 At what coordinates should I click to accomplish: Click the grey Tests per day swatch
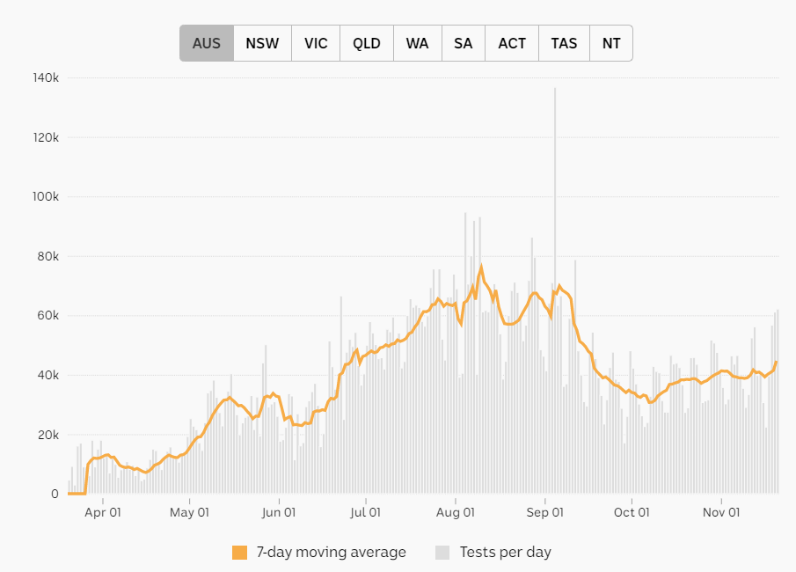(442, 553)
